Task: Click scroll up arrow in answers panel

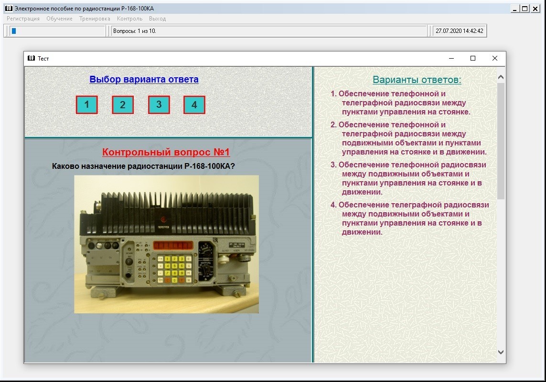Action: click(x=501, y=77)
